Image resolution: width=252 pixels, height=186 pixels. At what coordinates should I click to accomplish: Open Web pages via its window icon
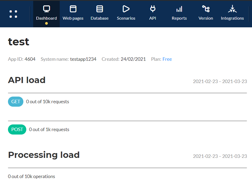pos(73,9)
